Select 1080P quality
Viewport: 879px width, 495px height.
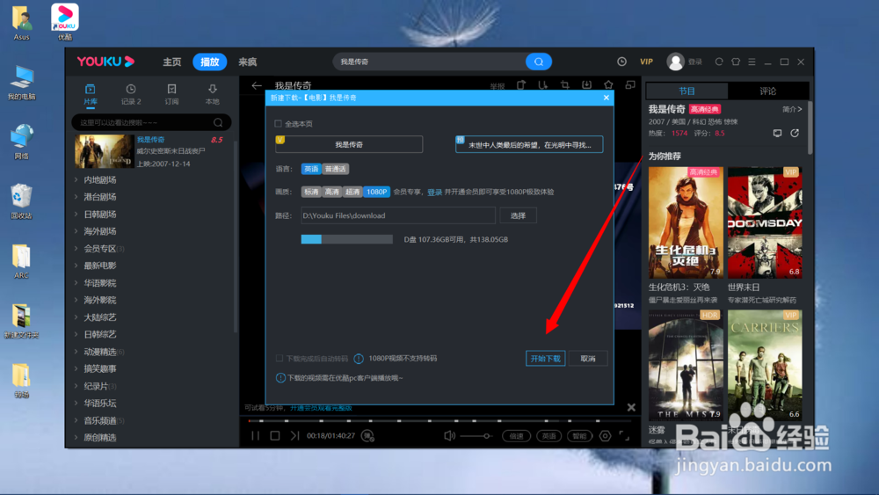coord(377,192)
